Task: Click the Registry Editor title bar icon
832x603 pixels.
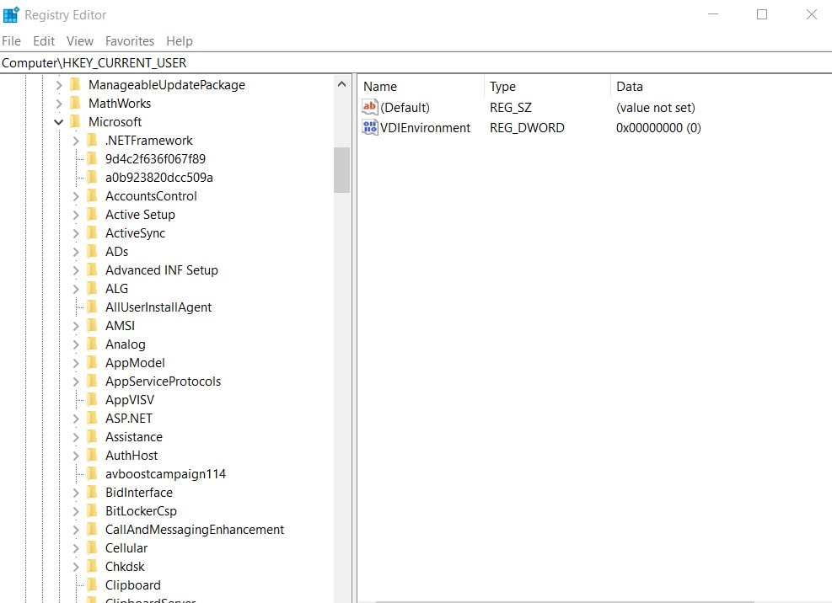Action: [10, 14]
